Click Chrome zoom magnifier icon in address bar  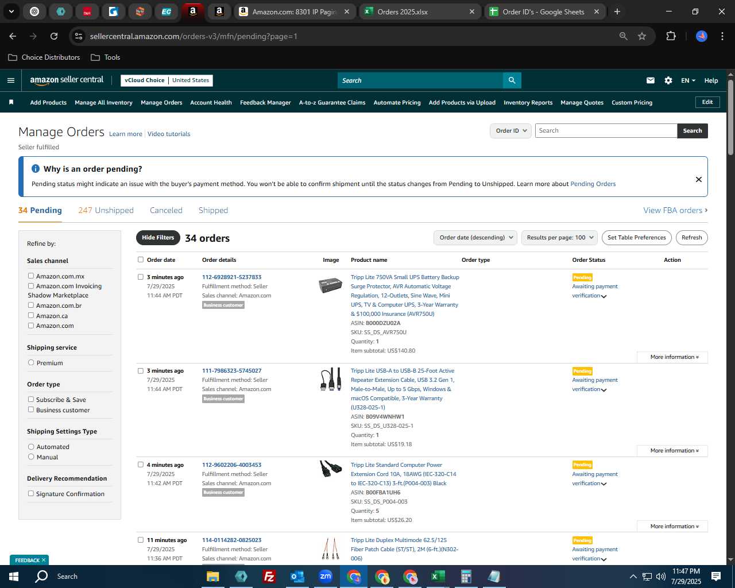tap(623, 36)
